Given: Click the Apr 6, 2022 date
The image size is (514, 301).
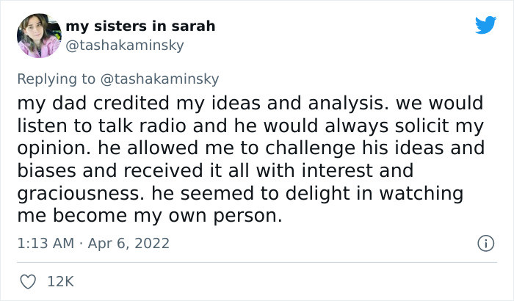Looking at the screenshot, I should 128,242.
